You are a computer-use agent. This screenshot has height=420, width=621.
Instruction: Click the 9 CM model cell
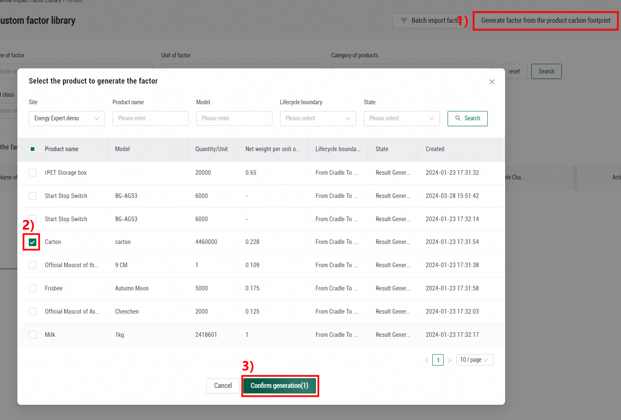click(x=121, y=265)
